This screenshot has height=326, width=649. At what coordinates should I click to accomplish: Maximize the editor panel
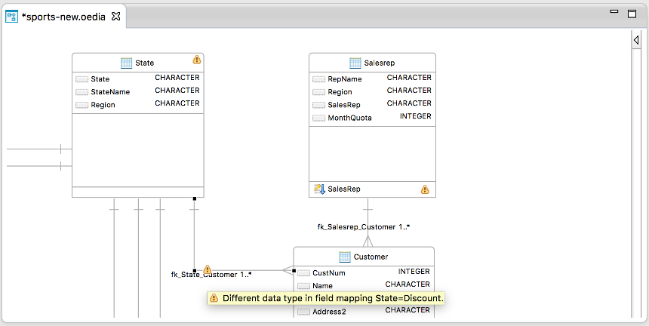(632, 13)
